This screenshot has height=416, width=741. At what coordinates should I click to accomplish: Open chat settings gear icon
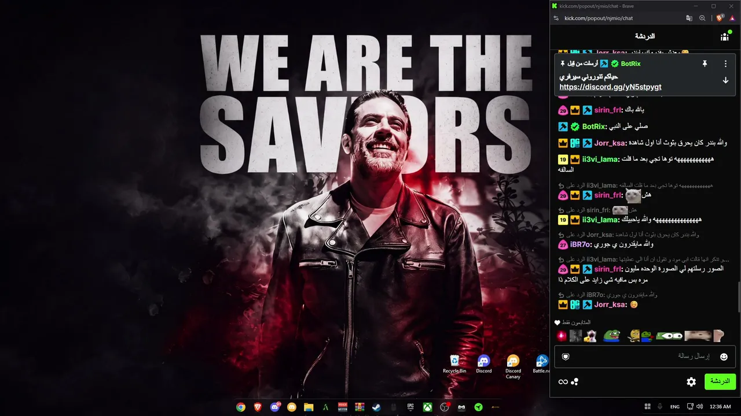coord(691,382)
